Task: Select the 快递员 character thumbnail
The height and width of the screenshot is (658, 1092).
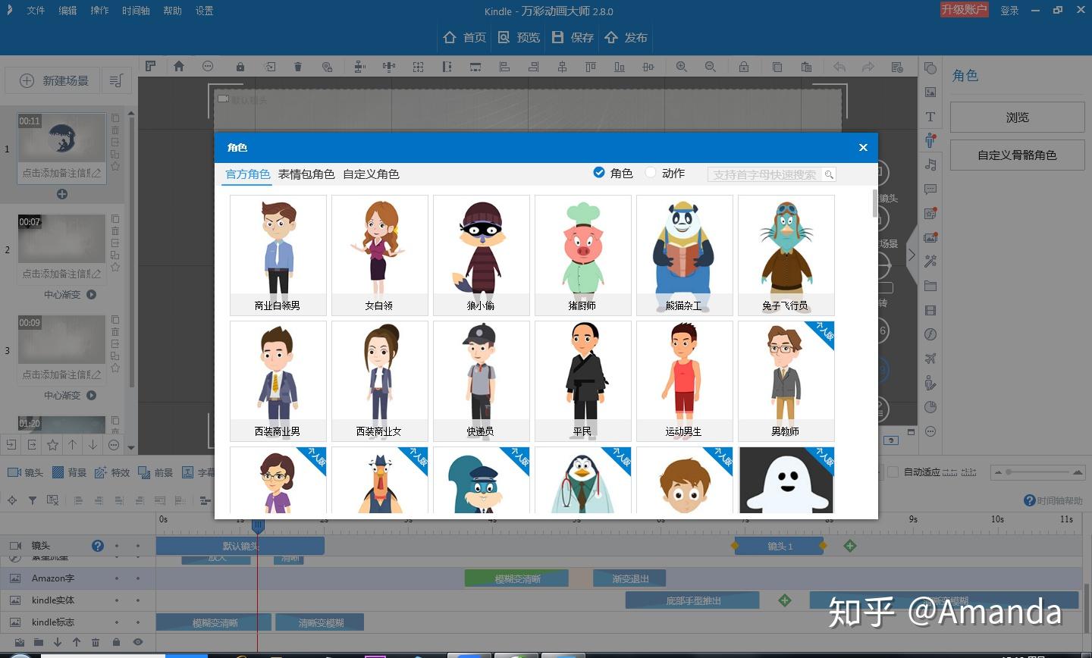Action: point(482,381)
